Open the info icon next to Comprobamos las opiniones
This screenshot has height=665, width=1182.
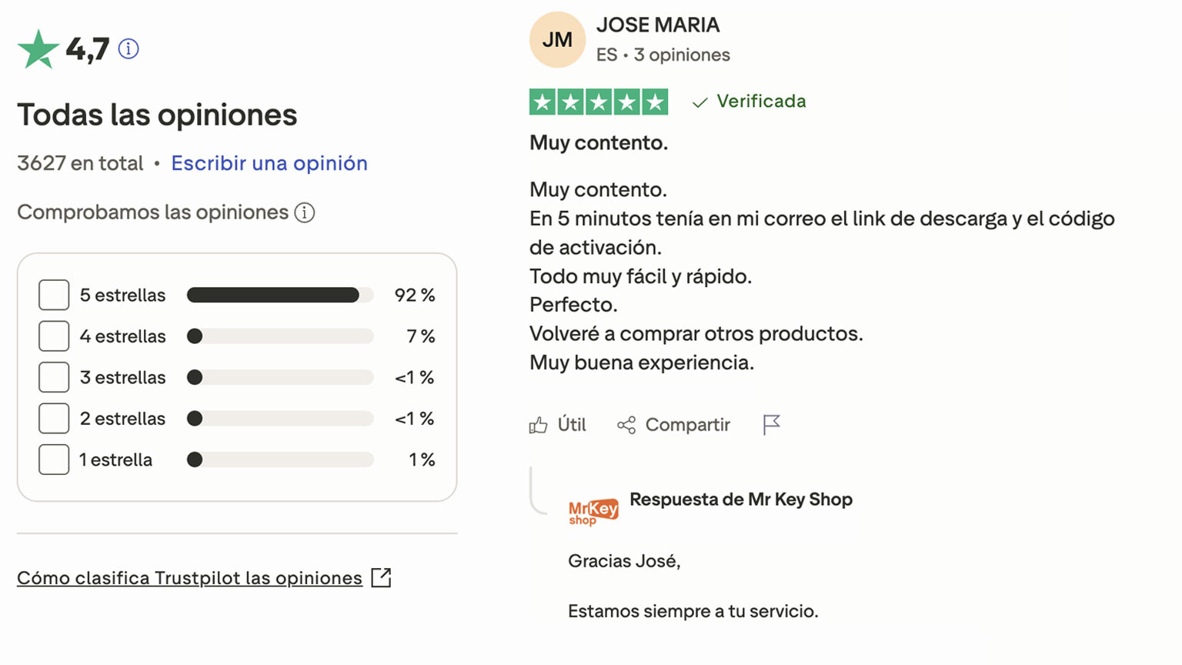(x=305, y=212)
